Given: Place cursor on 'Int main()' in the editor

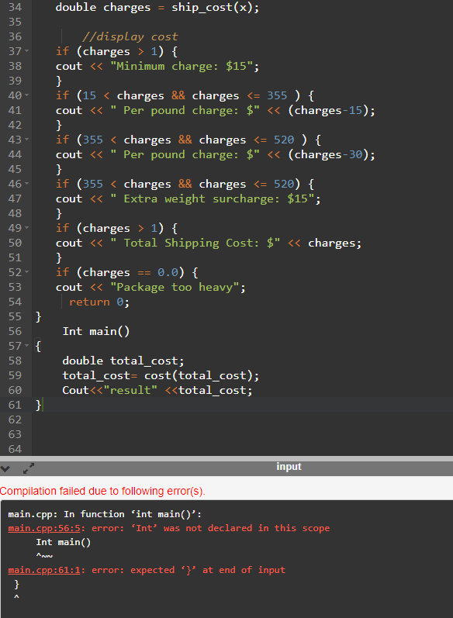Looking at the screenshot, I should point(96,331).
